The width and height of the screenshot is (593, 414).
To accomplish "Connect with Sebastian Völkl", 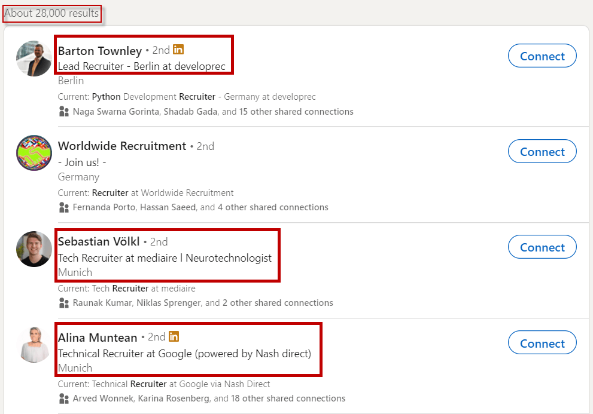I will click(x=542, y=247).
